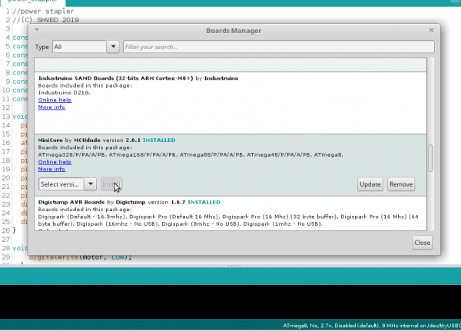Click the black console output area
The height and width of the screenshot is (331, 461).
[x=230, y=302]
